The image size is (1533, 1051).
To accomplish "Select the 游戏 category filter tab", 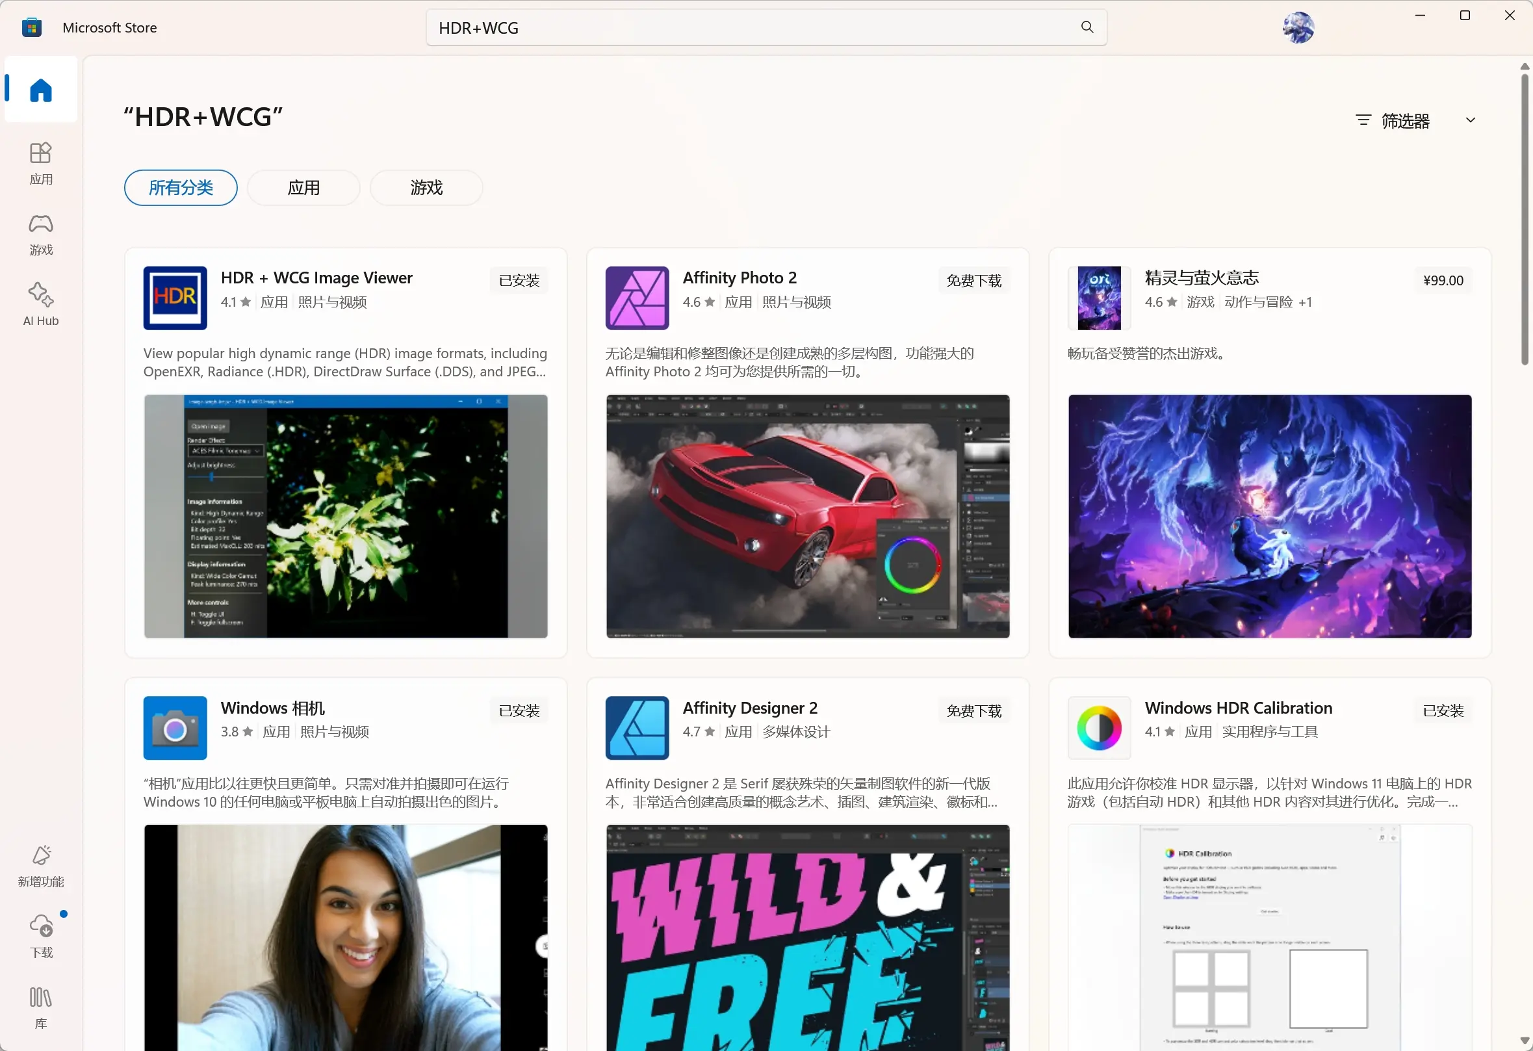I will click(x=426, y=188).
